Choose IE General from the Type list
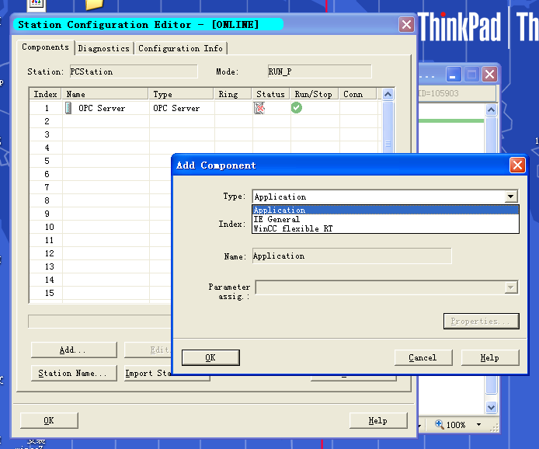539x449 pixels. 385,219
